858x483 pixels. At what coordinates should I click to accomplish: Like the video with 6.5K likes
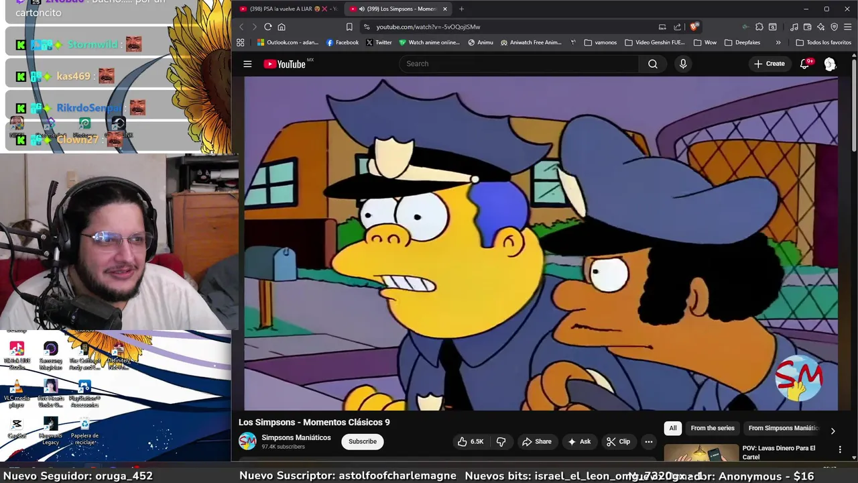471,441
